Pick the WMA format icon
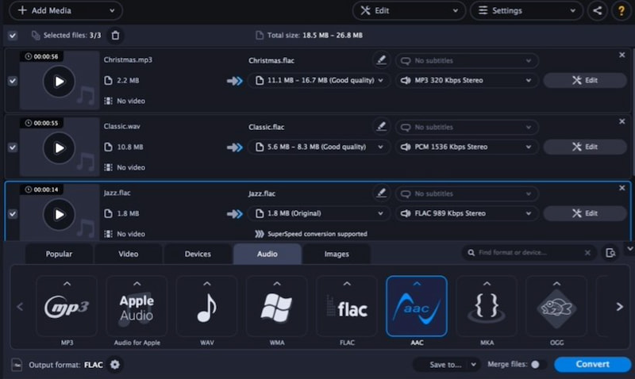Viewport: 635px width, 379px height. pos(276,306)
